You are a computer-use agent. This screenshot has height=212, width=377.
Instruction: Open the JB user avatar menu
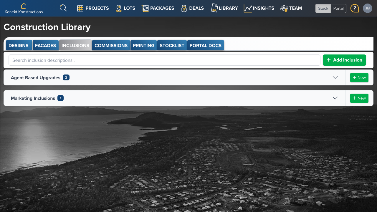coord(368,8)
